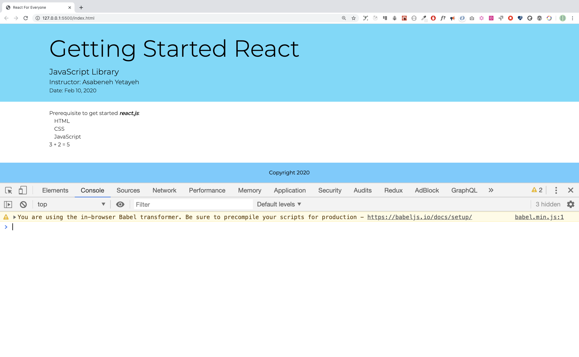Click the Getting Started React heading

click(174, 49)
